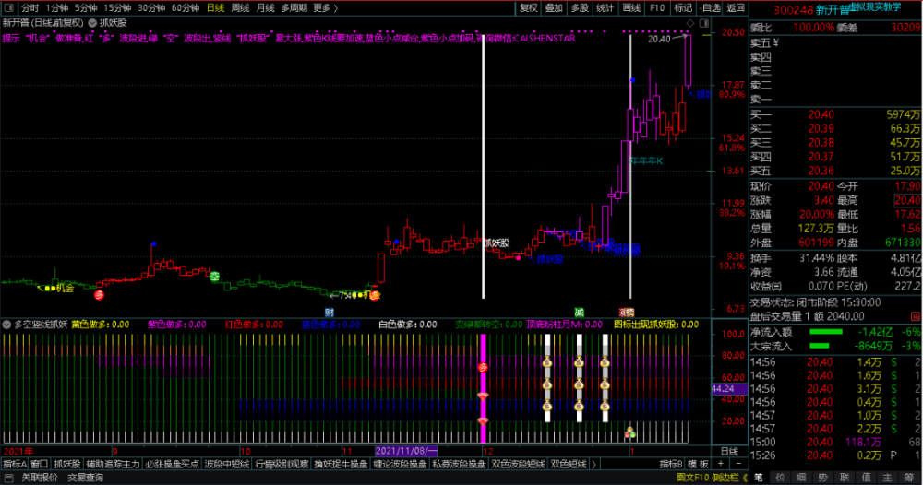Switch to 分时 intraday chart

tap(30, 7)
